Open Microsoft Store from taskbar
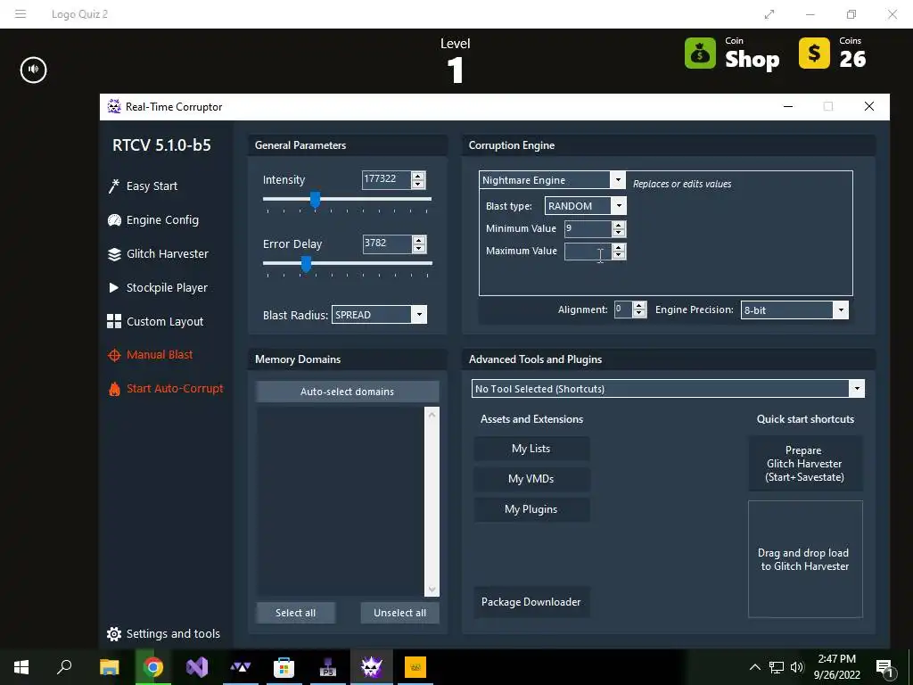 tap(284, 667)
